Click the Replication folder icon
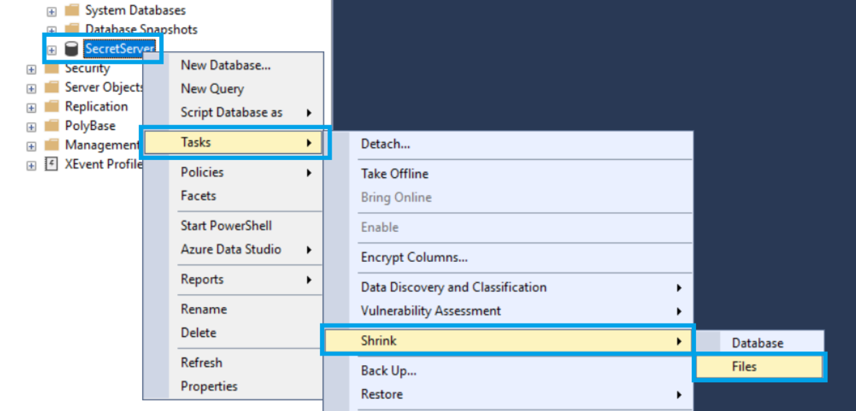Image resolution: width=856 pixels, height=411 pixels. [51, 107]
